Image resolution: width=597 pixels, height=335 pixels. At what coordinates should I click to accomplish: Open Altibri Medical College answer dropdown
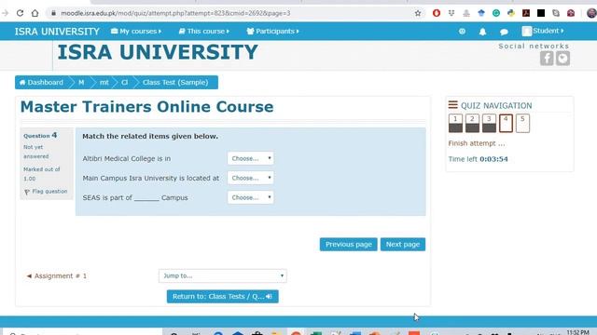click(x=250, y=158)
